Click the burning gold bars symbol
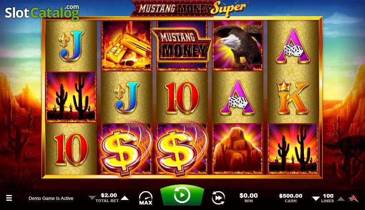 click(x=126, y=46)
